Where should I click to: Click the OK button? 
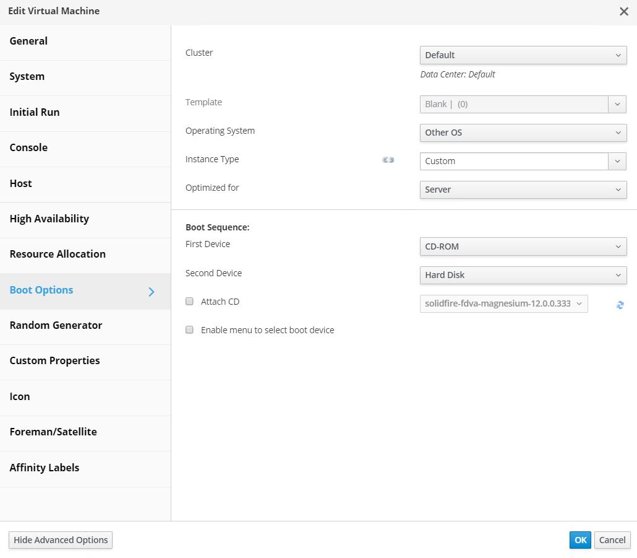pyautogui.click(x=580, y=540)
